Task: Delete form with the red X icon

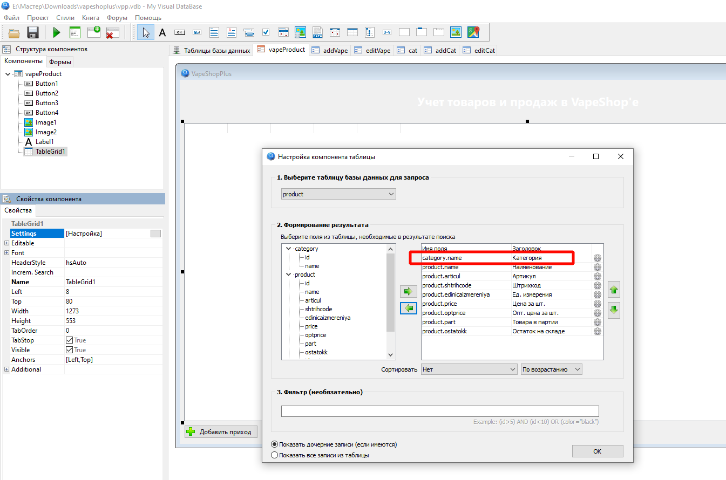Action: pos(112,32)
